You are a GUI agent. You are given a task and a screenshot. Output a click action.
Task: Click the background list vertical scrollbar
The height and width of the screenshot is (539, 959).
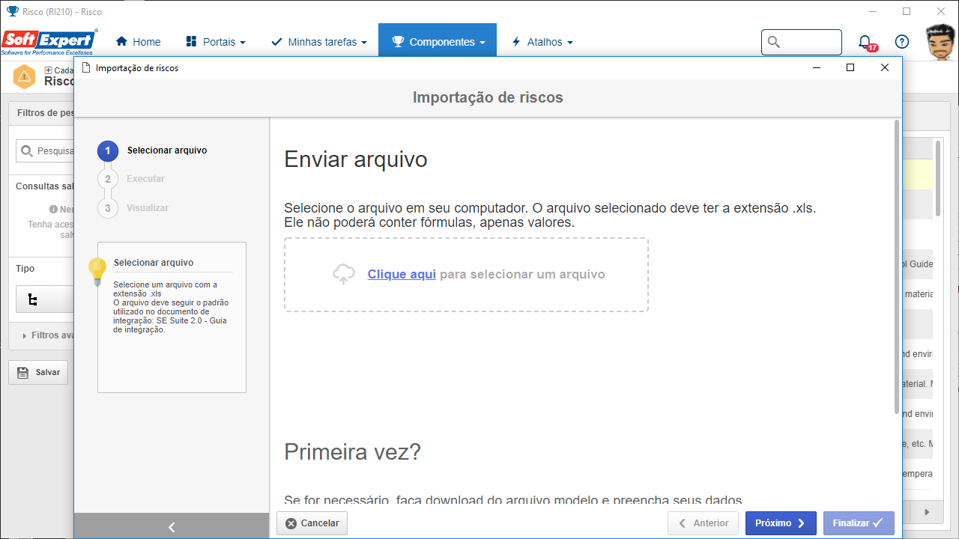coord(937,178)
